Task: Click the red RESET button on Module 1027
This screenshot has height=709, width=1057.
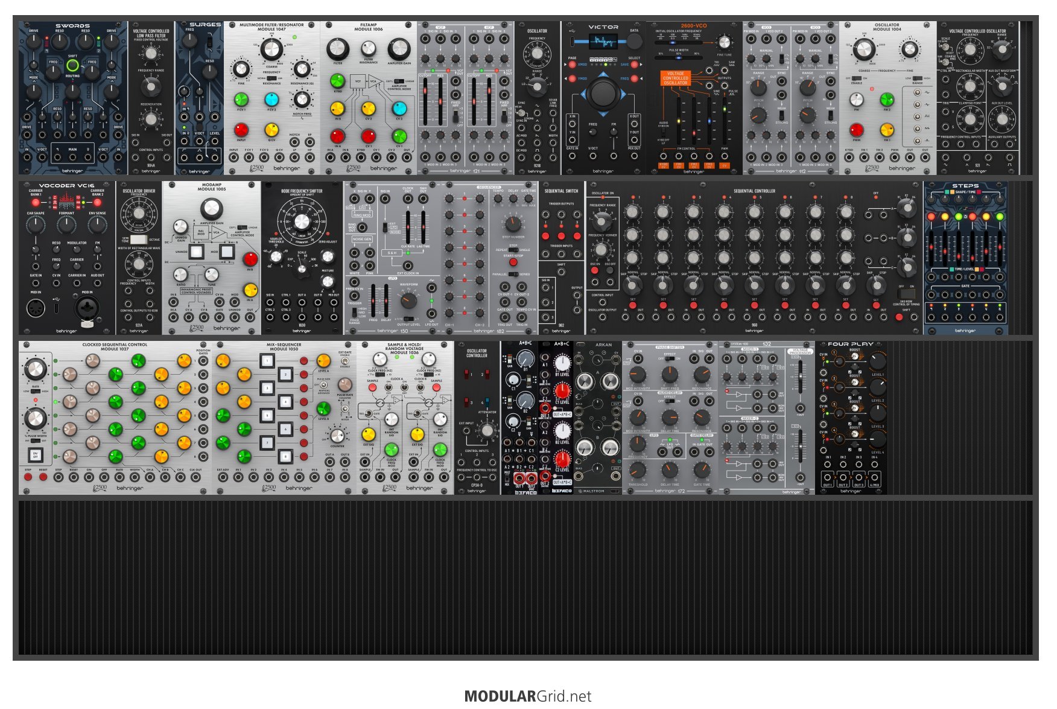Action: click(43, 477)
